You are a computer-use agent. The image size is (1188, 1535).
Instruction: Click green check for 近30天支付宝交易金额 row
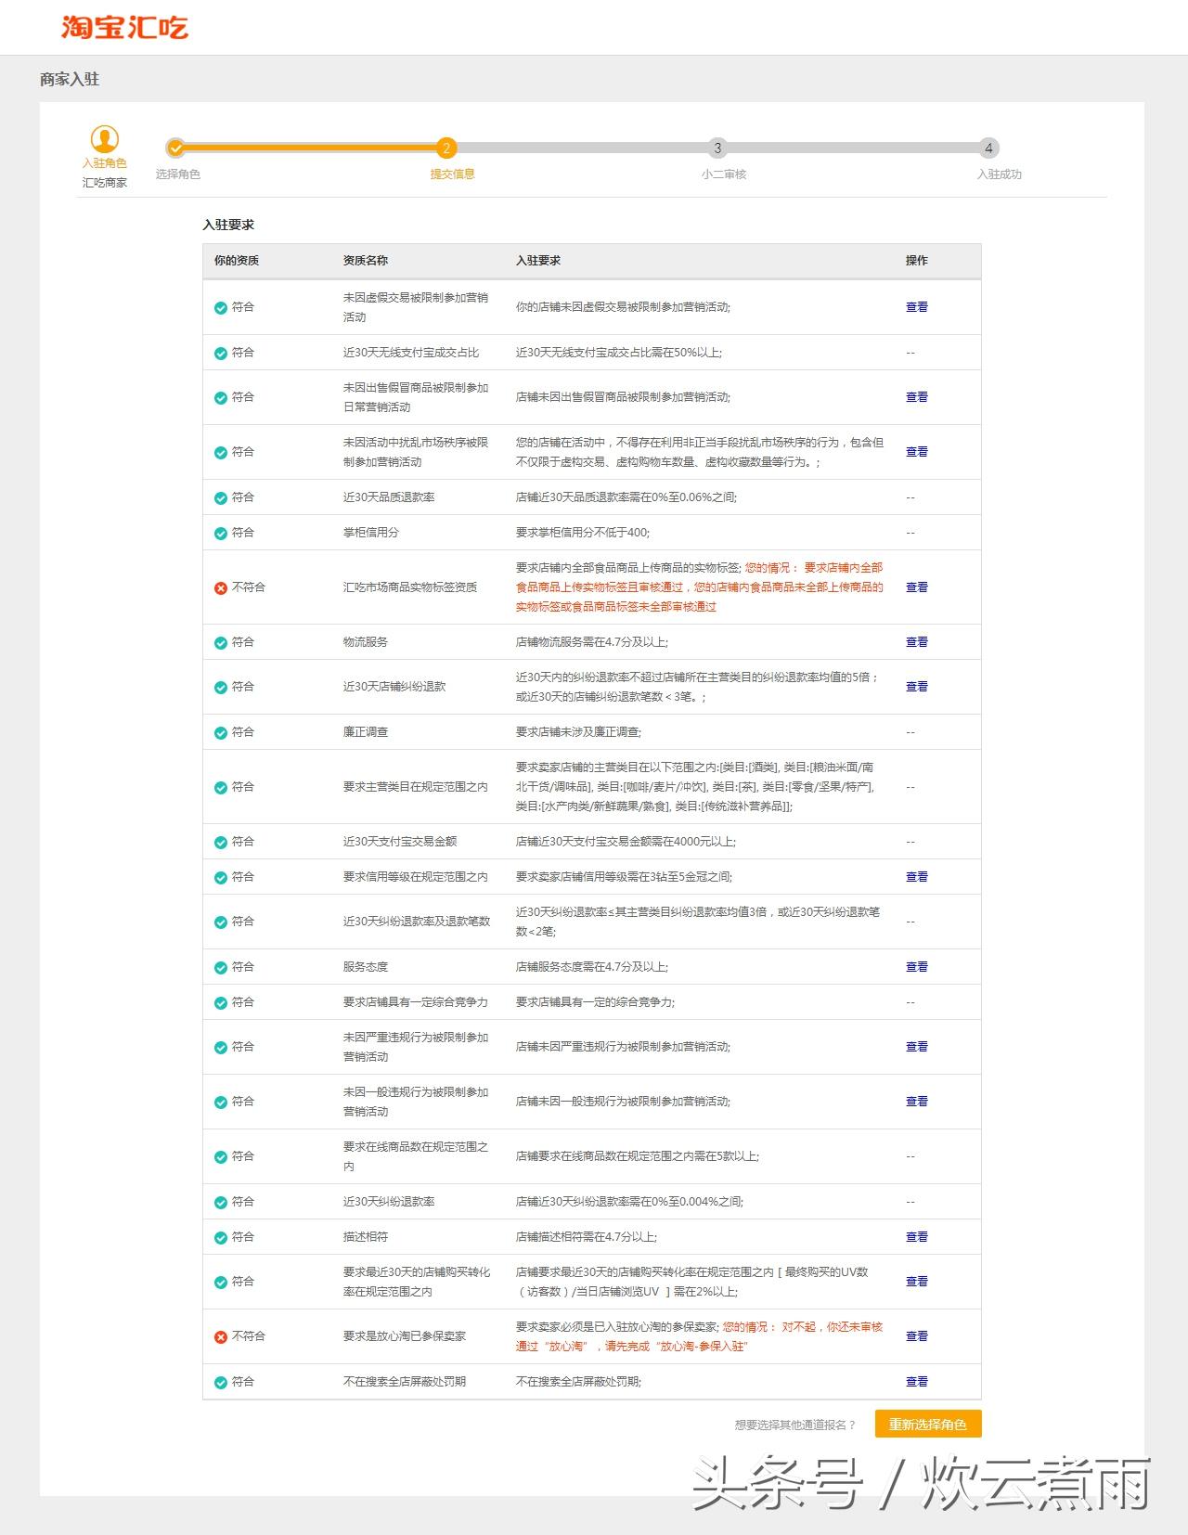point(221,842)
